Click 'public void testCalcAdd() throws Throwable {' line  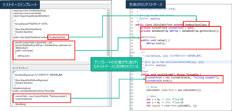(x=171, y=74)
